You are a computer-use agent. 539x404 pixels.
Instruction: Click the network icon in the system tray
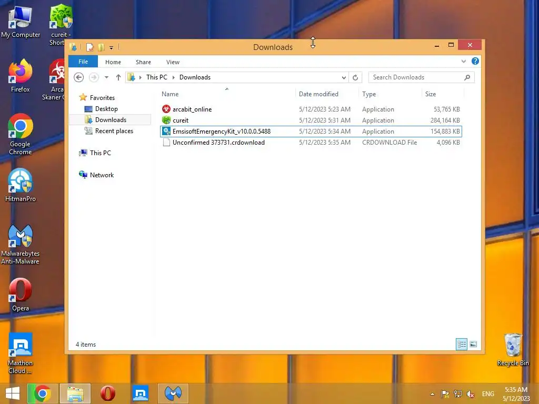(457, 393)
